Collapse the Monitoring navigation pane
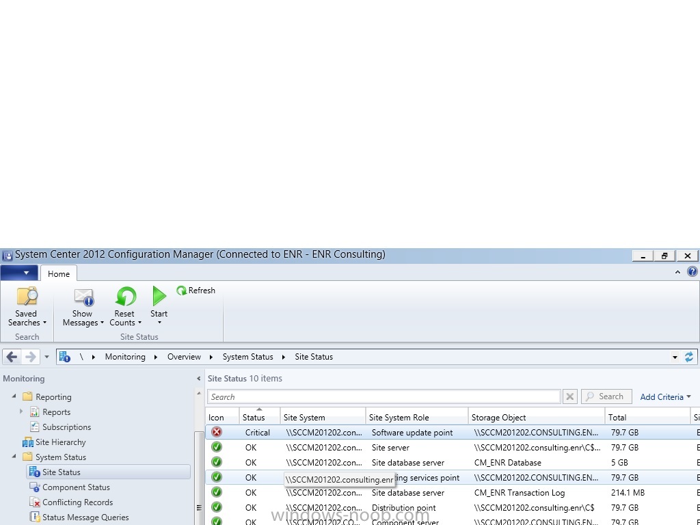The height and width of the screenshot is (525, 700). click(199, 379)
